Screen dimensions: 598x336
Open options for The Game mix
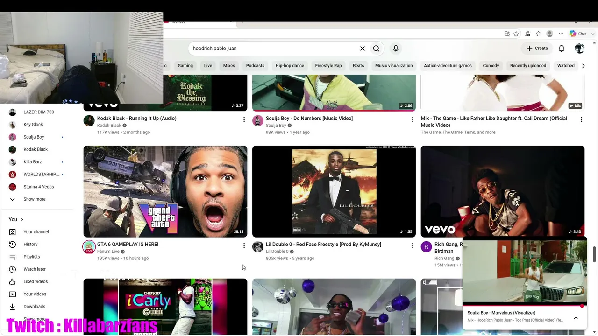[x=581, y=120]
